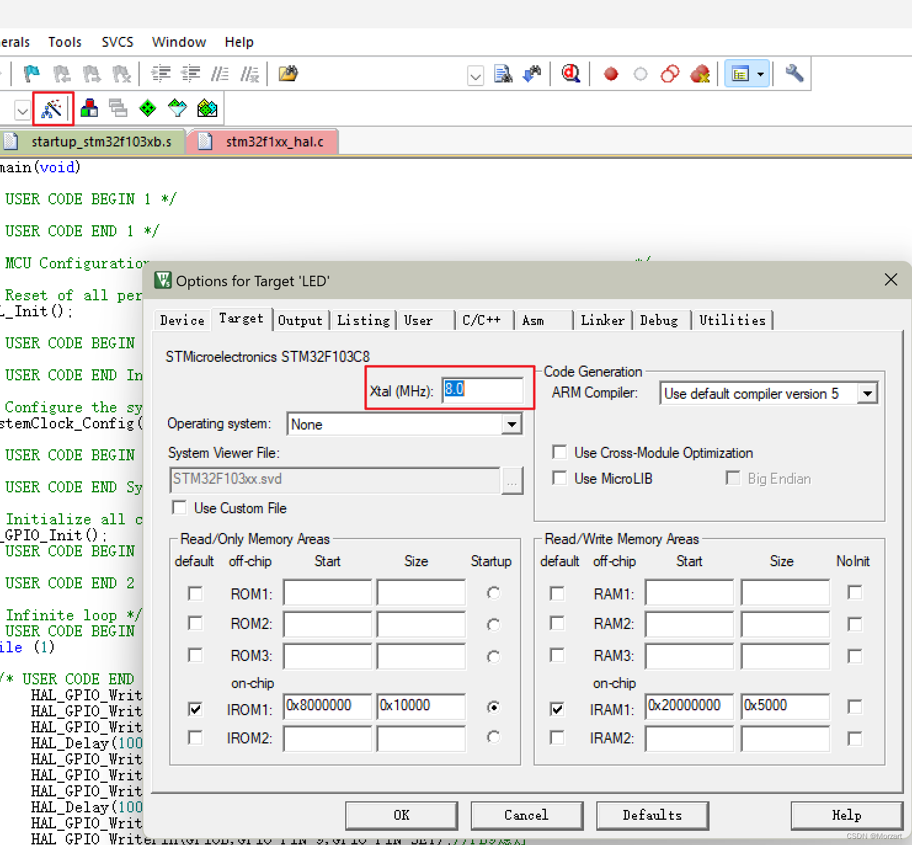The image size is (912, 845).
Task: Enable Use Cross-Module Optimization checkbox
Action: point(559,452)
